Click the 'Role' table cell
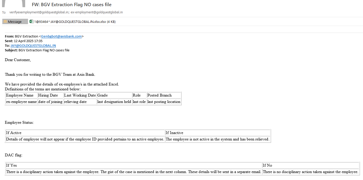This screenshot has height=180, width=363. pos(139,95)
